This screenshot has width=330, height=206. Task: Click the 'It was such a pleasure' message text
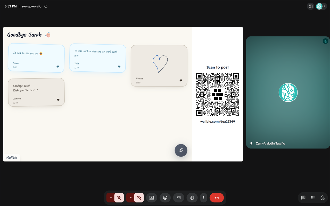[96, 53]
